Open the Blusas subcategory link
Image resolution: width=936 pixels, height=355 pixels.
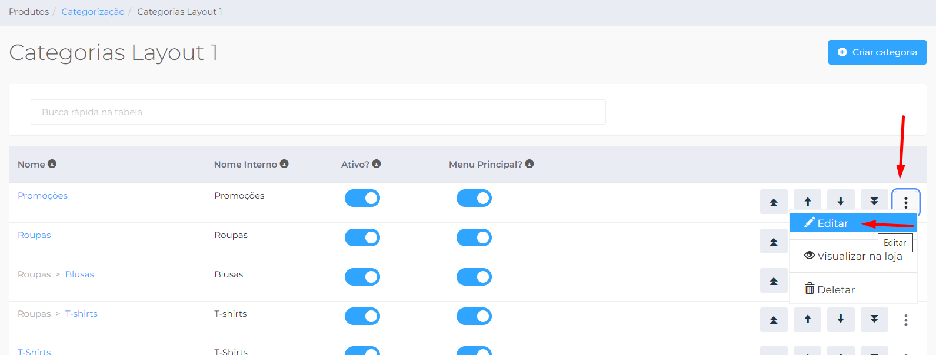click(79, 274)
